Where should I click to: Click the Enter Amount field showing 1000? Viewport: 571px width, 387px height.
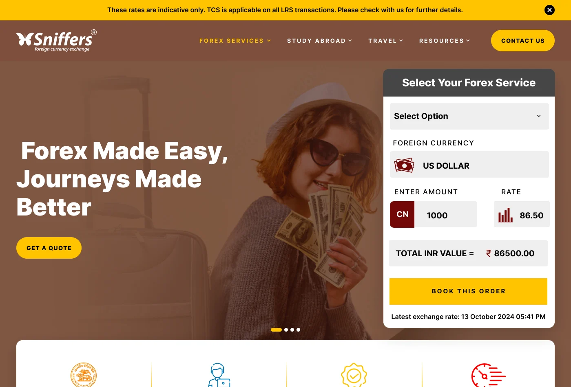pyautogui.click(x=445, y=214)
